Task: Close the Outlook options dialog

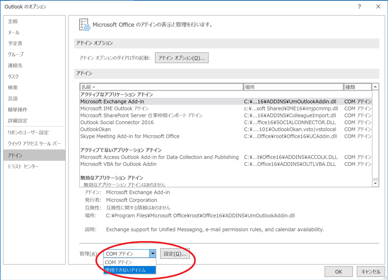Action: coord(378,7)
